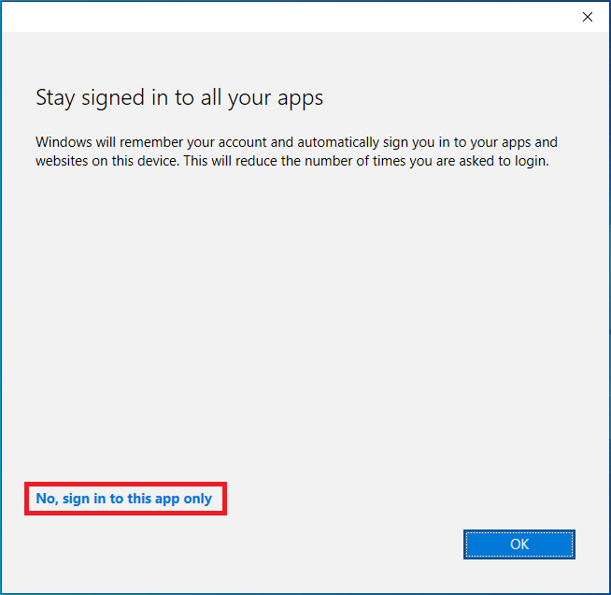Click the word "No" in the blue link
The image size is (611, 595).
46,499
